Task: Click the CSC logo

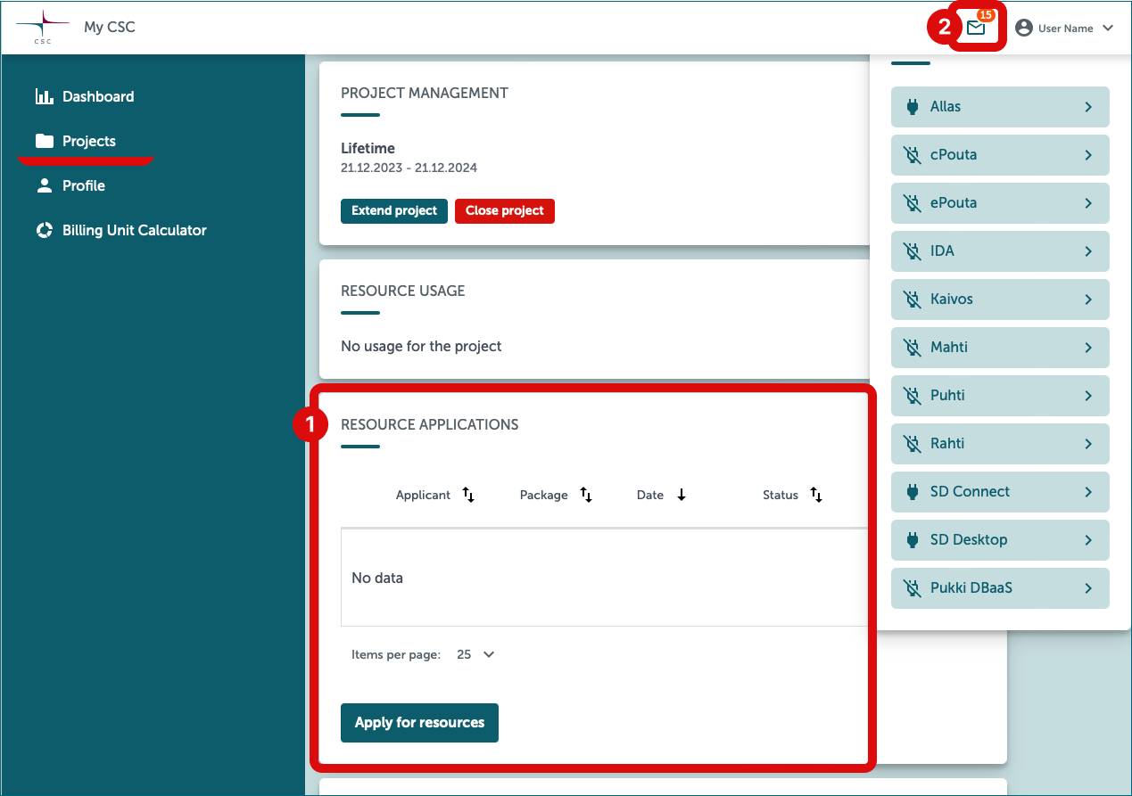Action: (x=42, y=28)
